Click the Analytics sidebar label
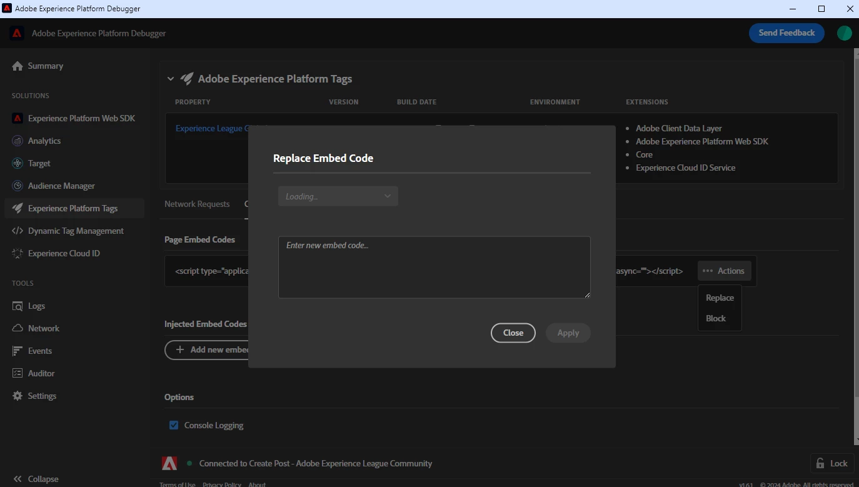 44,141
